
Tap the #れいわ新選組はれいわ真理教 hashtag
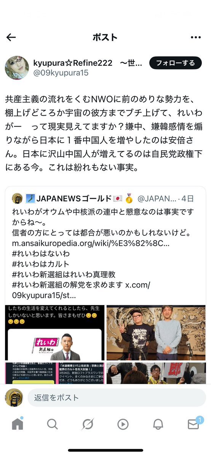pyautogui.click(x=64, y=275)
